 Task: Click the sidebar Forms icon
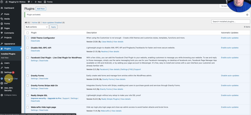pos(2,24)
